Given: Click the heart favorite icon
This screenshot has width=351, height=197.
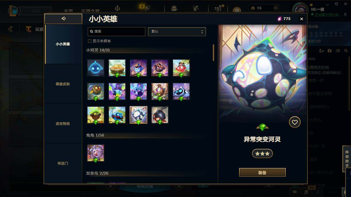Looking at the screenshot, I should pos(295,122).
